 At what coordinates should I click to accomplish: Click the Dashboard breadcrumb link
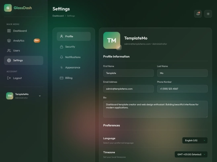pyautogui.click(x=58, y=16)
